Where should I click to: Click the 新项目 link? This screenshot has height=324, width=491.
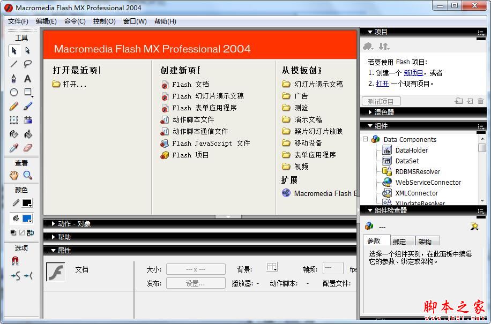pyautogui.click(x=413, y=73)
